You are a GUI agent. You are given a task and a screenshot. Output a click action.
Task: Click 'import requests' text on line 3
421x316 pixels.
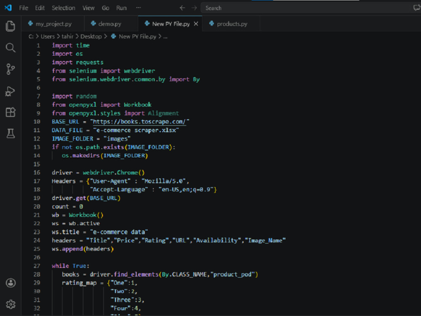tap(77, 62)
